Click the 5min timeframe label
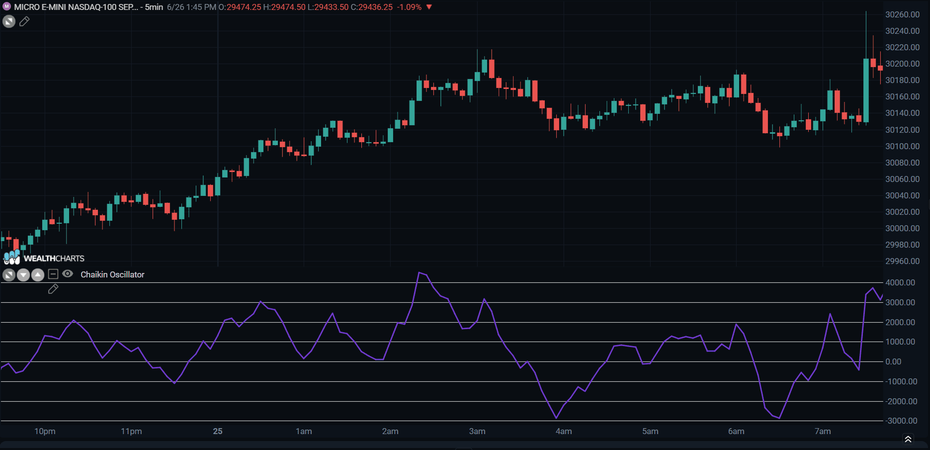 154,7
